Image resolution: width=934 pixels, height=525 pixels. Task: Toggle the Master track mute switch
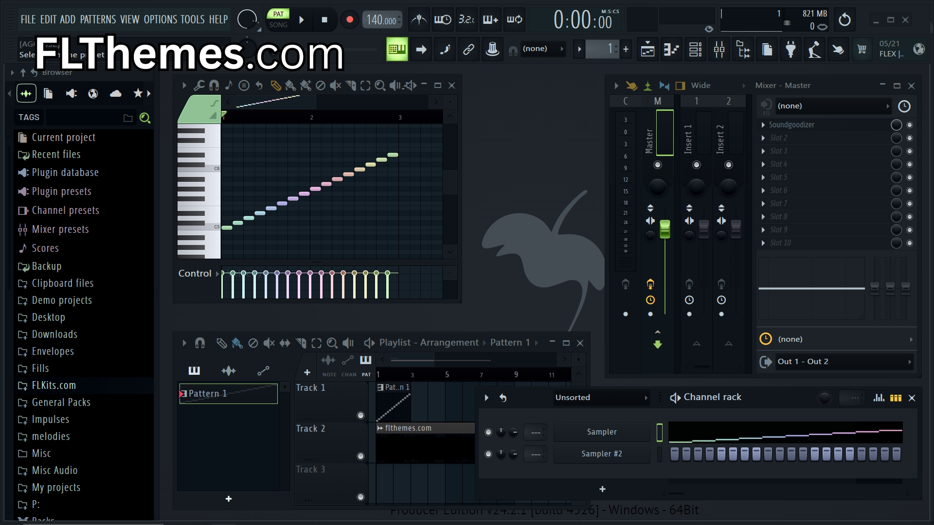(657, 165)
